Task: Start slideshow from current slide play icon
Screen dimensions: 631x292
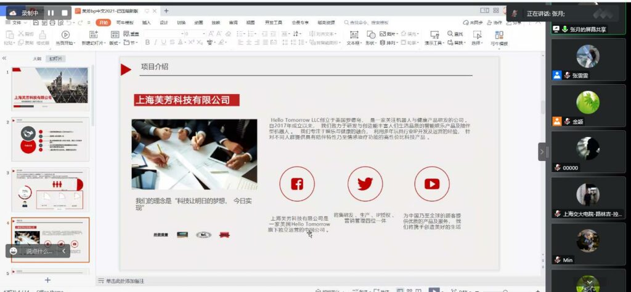Action: (65, 35)
